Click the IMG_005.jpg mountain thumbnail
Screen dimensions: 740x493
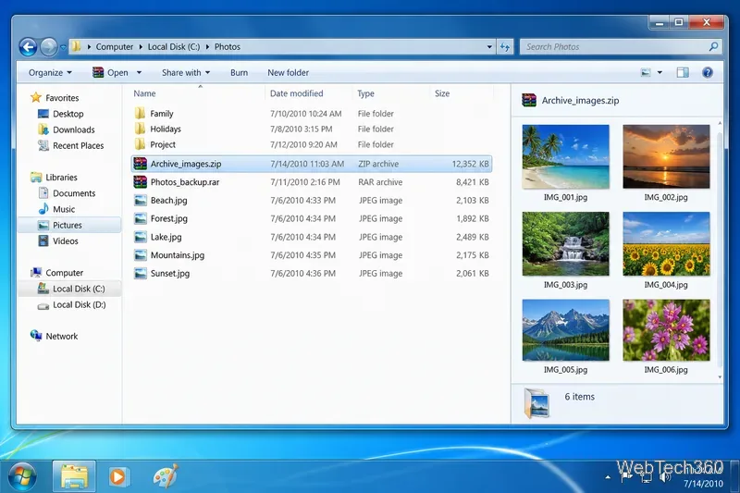[x=565, y=330]
